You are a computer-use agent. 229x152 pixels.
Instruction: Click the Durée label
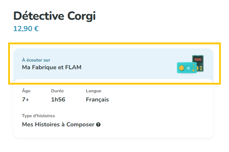[x=57, y=91]
